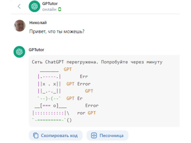The image size is (191, 143).
Task: Open GPTutor avatar beside the bot reply
Action: tap(19, 52)
